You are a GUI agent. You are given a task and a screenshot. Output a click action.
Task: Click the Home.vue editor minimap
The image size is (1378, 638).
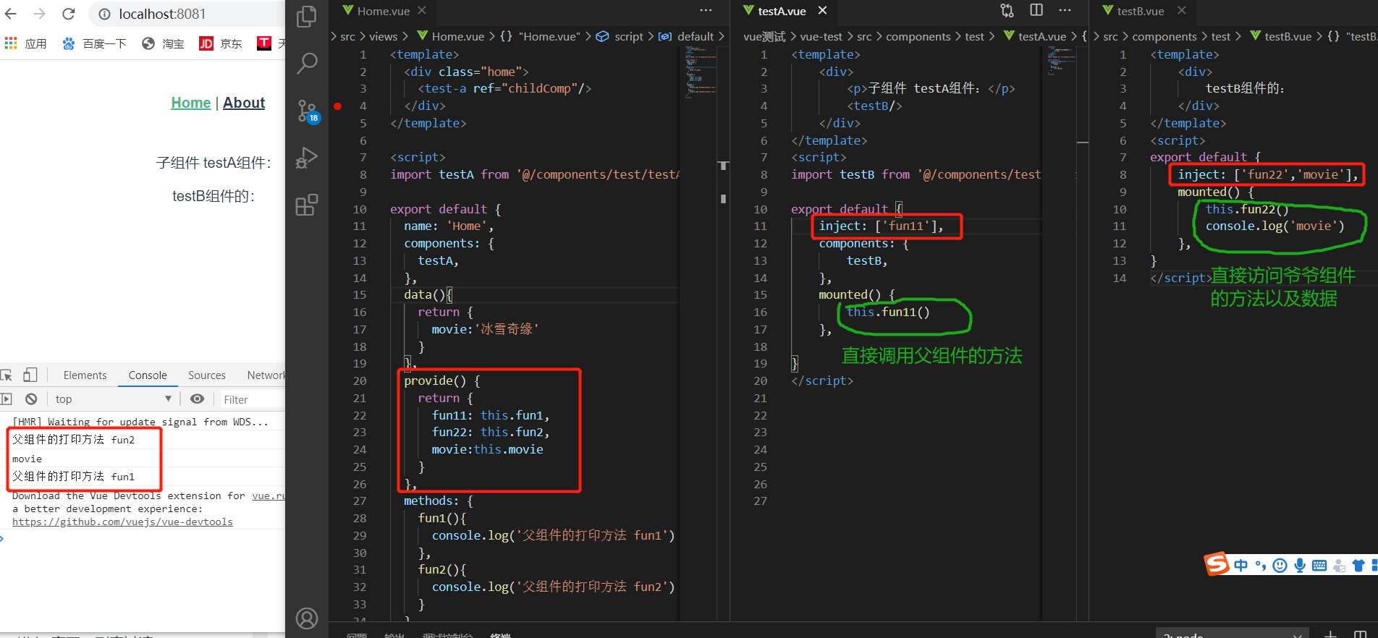(x=700, y=72)
